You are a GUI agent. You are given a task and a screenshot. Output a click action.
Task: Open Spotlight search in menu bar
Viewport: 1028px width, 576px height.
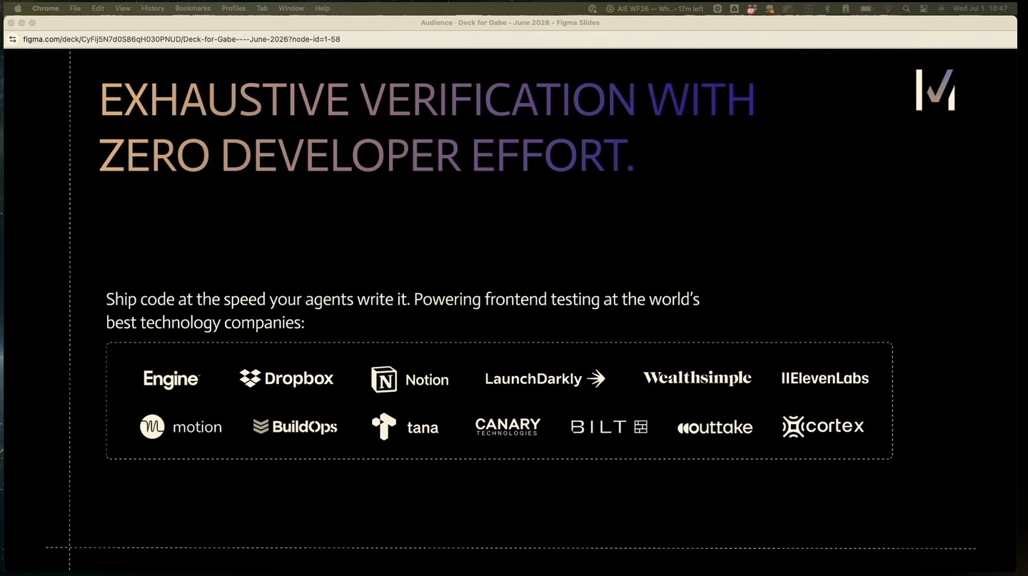[906, 9]
